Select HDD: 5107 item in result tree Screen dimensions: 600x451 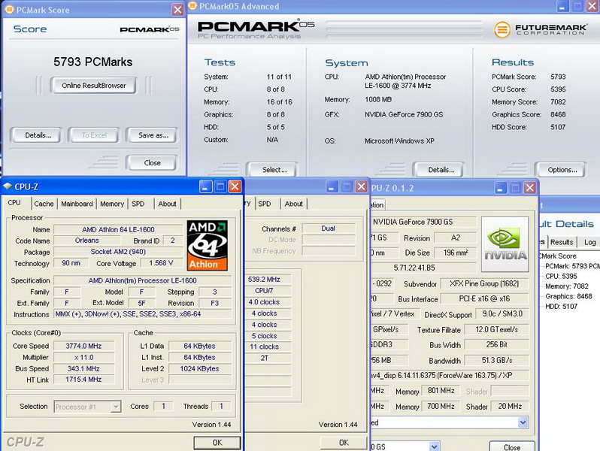[x=562, y=306]
